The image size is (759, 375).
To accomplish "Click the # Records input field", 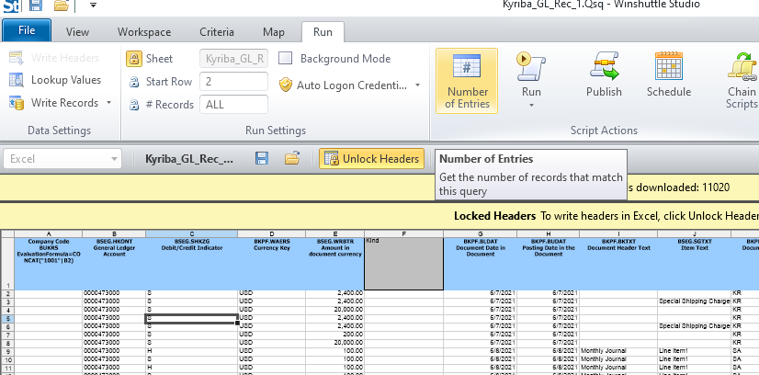I will (233, 104).
